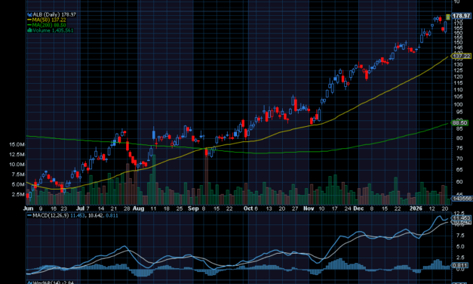
Task: Click the 5.0 label on the MACD axis
Action: pyautogui.click(x=460, y=246)
